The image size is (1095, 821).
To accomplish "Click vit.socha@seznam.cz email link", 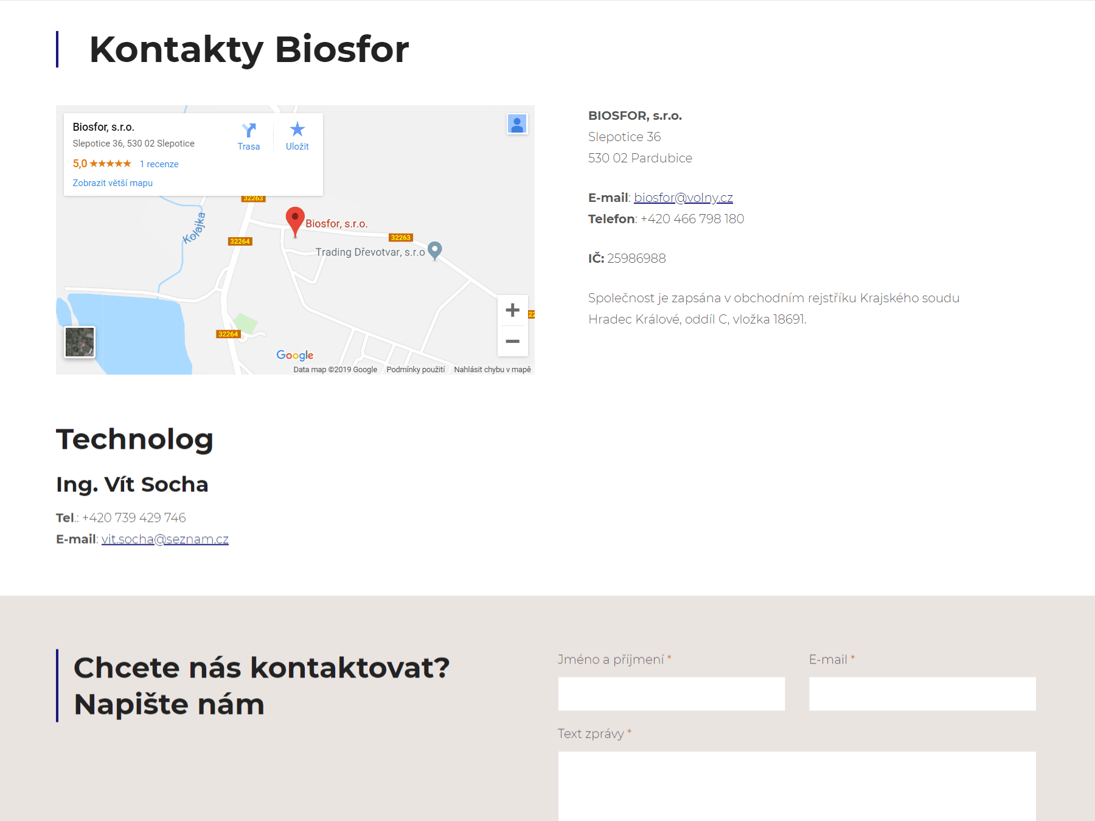I will click(165, 539).
